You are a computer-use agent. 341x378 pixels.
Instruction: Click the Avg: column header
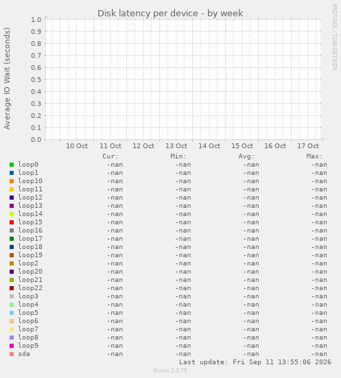point(246,156)
